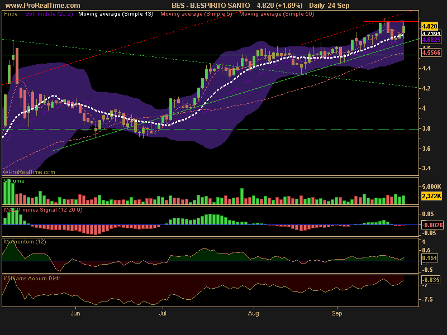
Task: Click the Jul date axis label
Action: [163, 314]
